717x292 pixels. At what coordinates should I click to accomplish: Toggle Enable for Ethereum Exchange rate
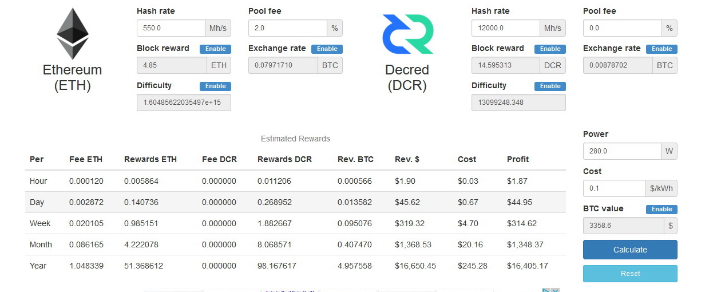pos(327,49)
